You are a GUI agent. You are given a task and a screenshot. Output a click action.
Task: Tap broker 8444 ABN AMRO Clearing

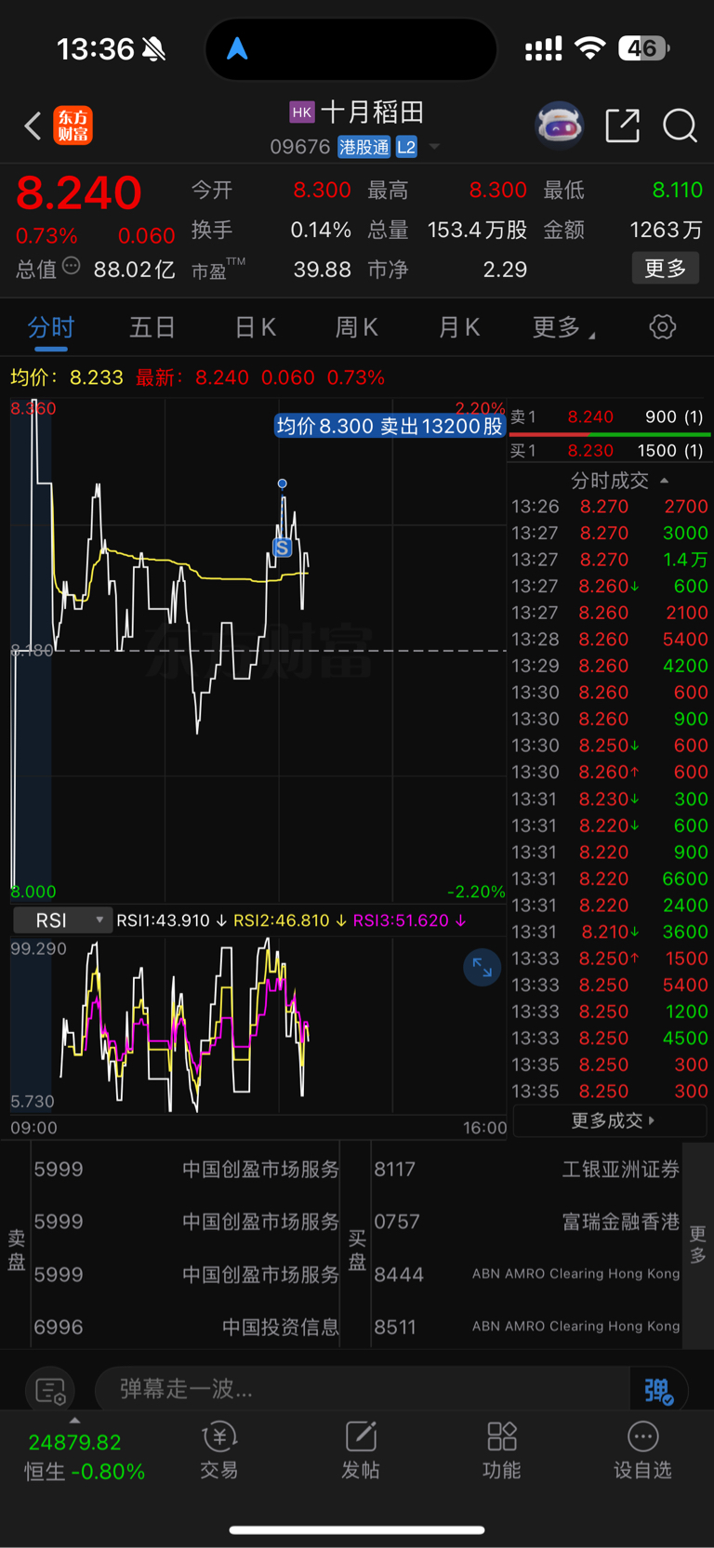click(x=526, y=1275)
